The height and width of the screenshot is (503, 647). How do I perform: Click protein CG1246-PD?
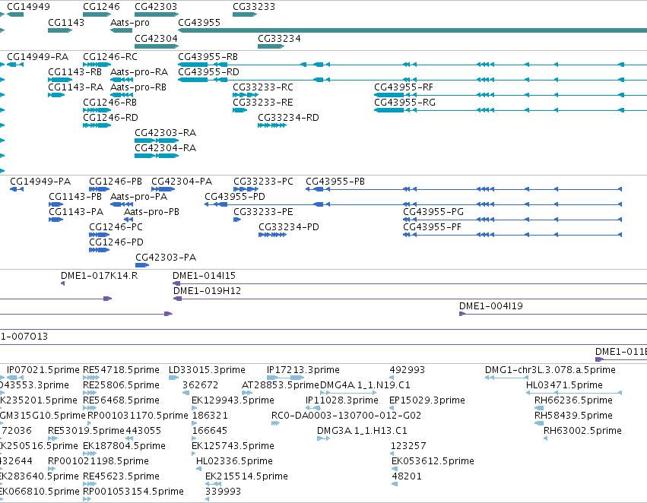tap(116, 242)
